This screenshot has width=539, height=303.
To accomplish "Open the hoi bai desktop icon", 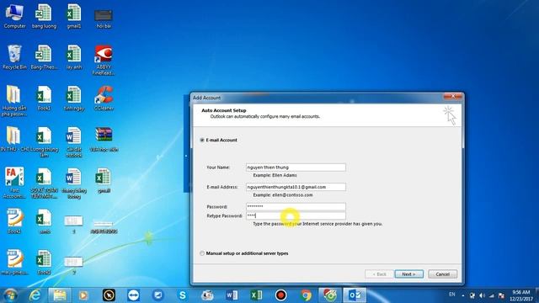I will coord(104,18).
